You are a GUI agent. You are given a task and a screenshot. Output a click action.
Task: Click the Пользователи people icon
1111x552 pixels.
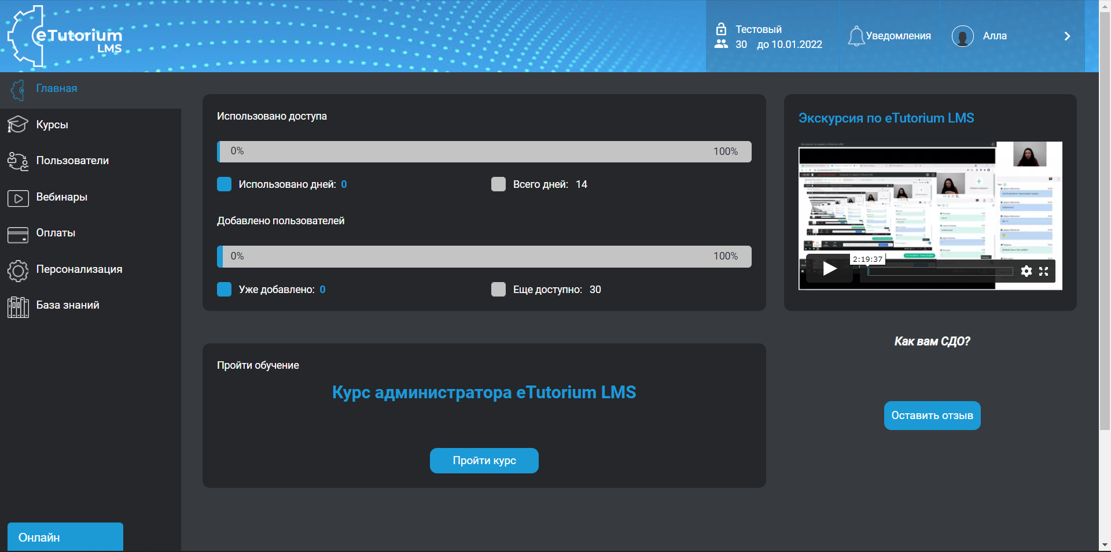(x=18, y=161)
